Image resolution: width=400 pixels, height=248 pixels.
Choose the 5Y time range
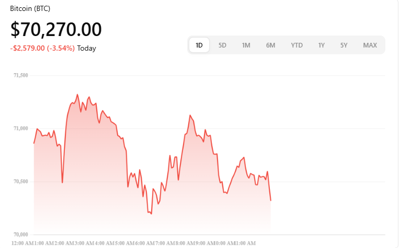[344, 45]
